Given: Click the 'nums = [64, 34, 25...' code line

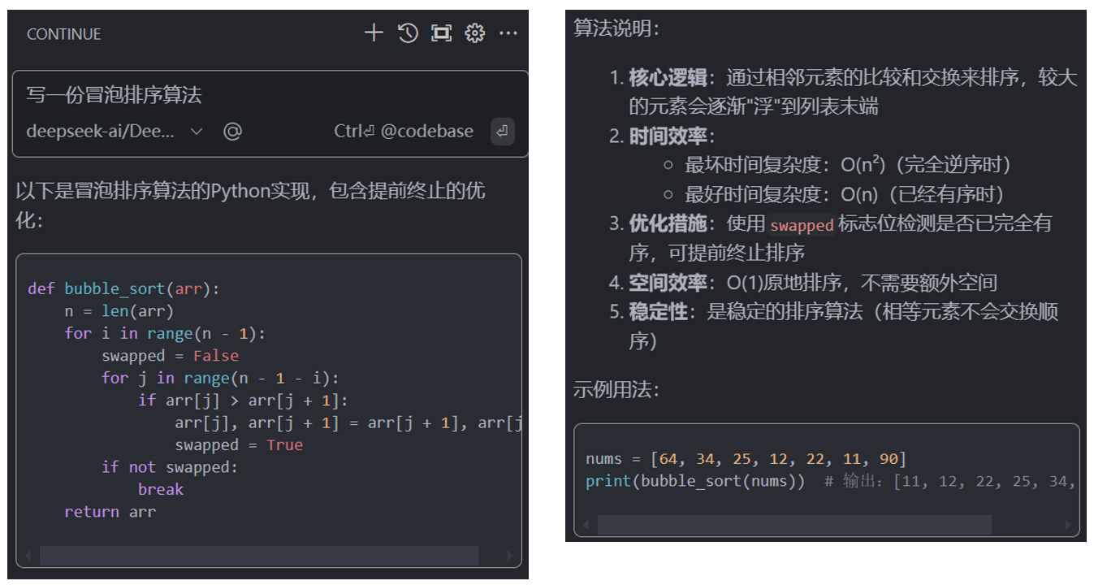Looking at the screenshot, I should click(746, 459).
